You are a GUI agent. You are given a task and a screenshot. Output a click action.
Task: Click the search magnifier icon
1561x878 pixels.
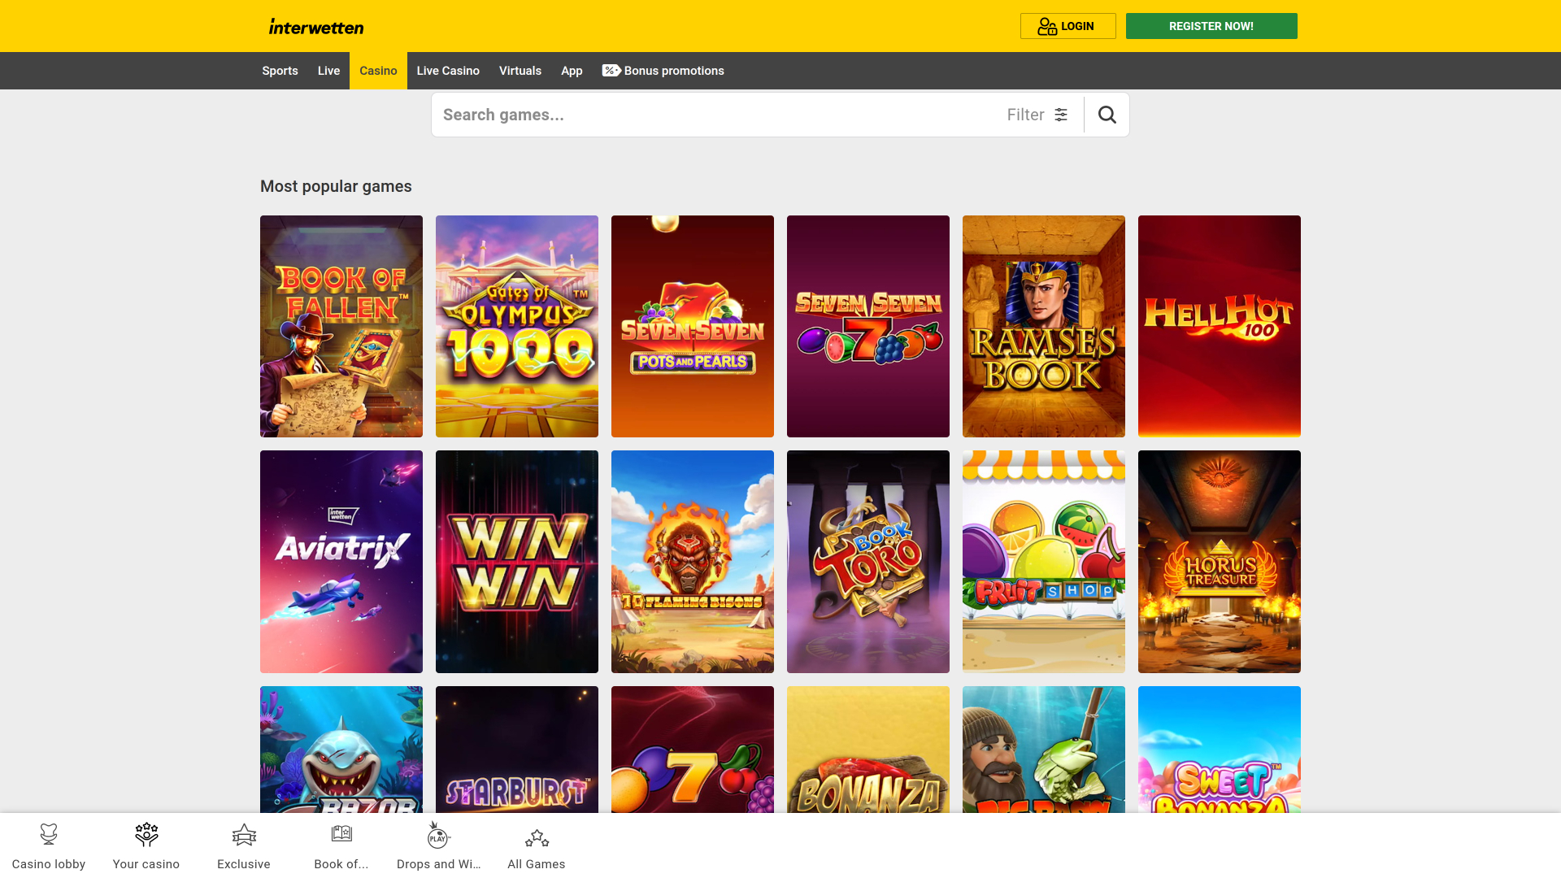(x=1107, y=115)
